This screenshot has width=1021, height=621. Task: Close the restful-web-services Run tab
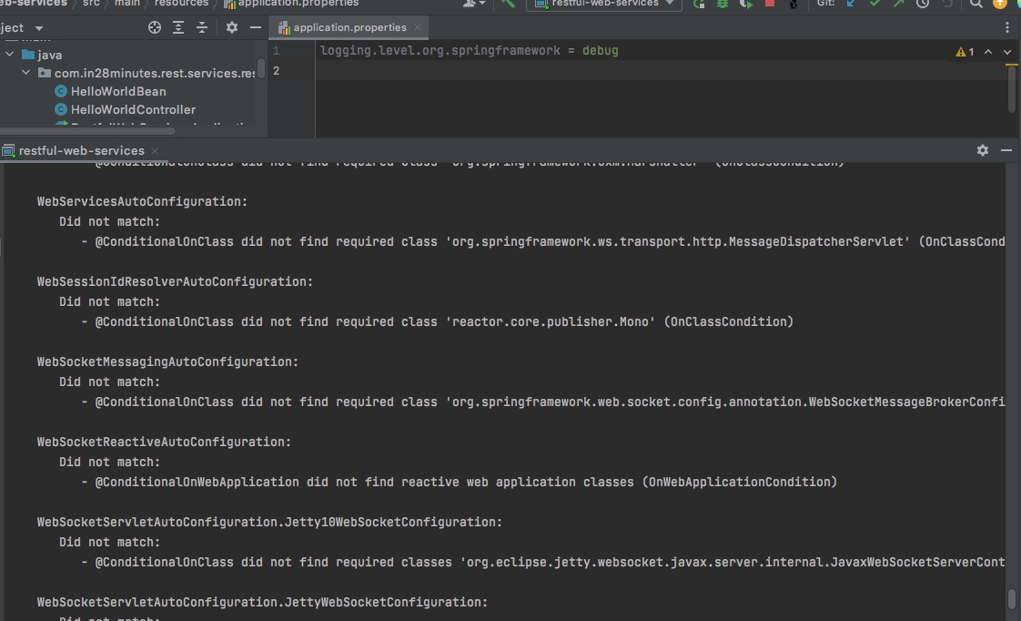pos(155,150)
